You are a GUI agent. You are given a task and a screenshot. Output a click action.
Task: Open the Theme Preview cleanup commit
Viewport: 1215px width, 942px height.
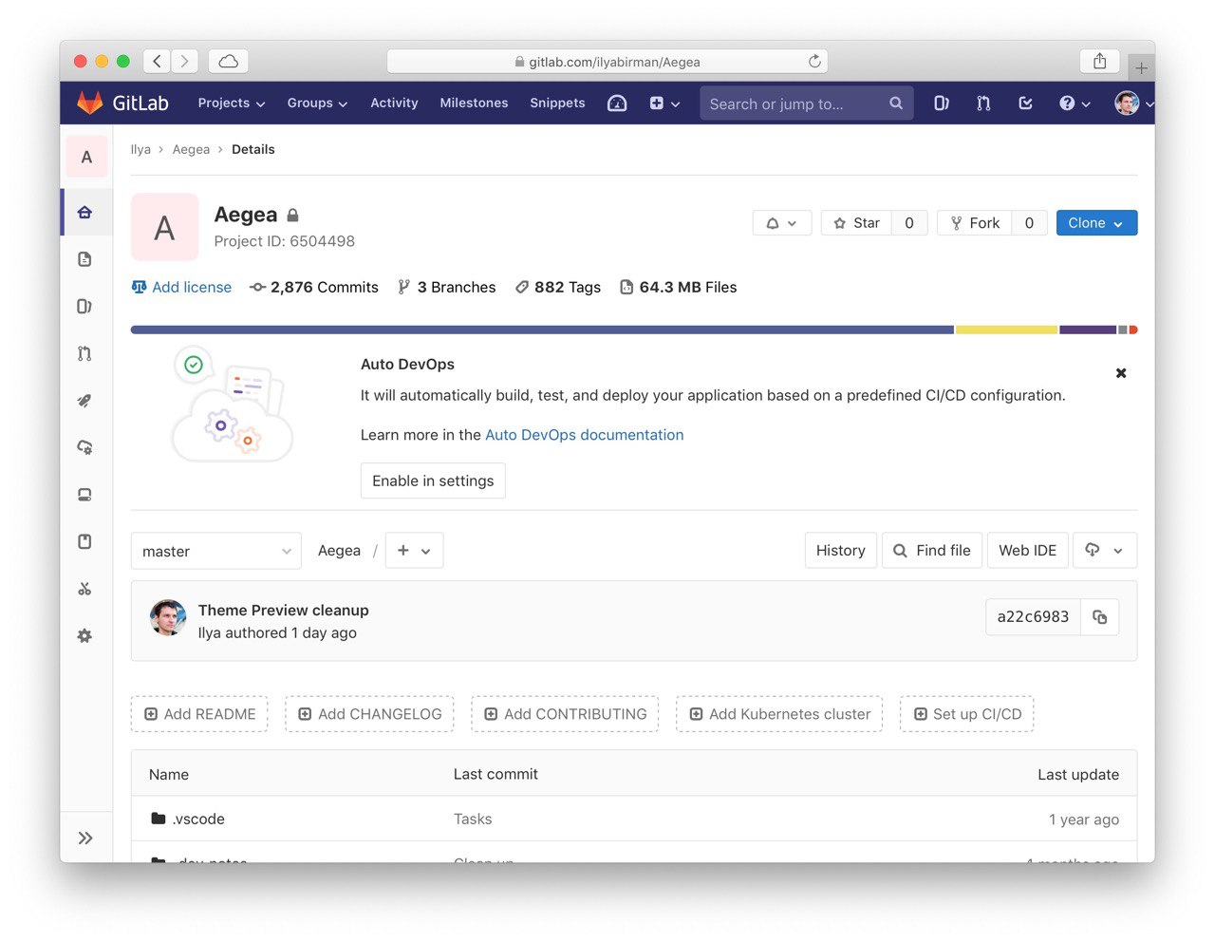coord(284,611)
